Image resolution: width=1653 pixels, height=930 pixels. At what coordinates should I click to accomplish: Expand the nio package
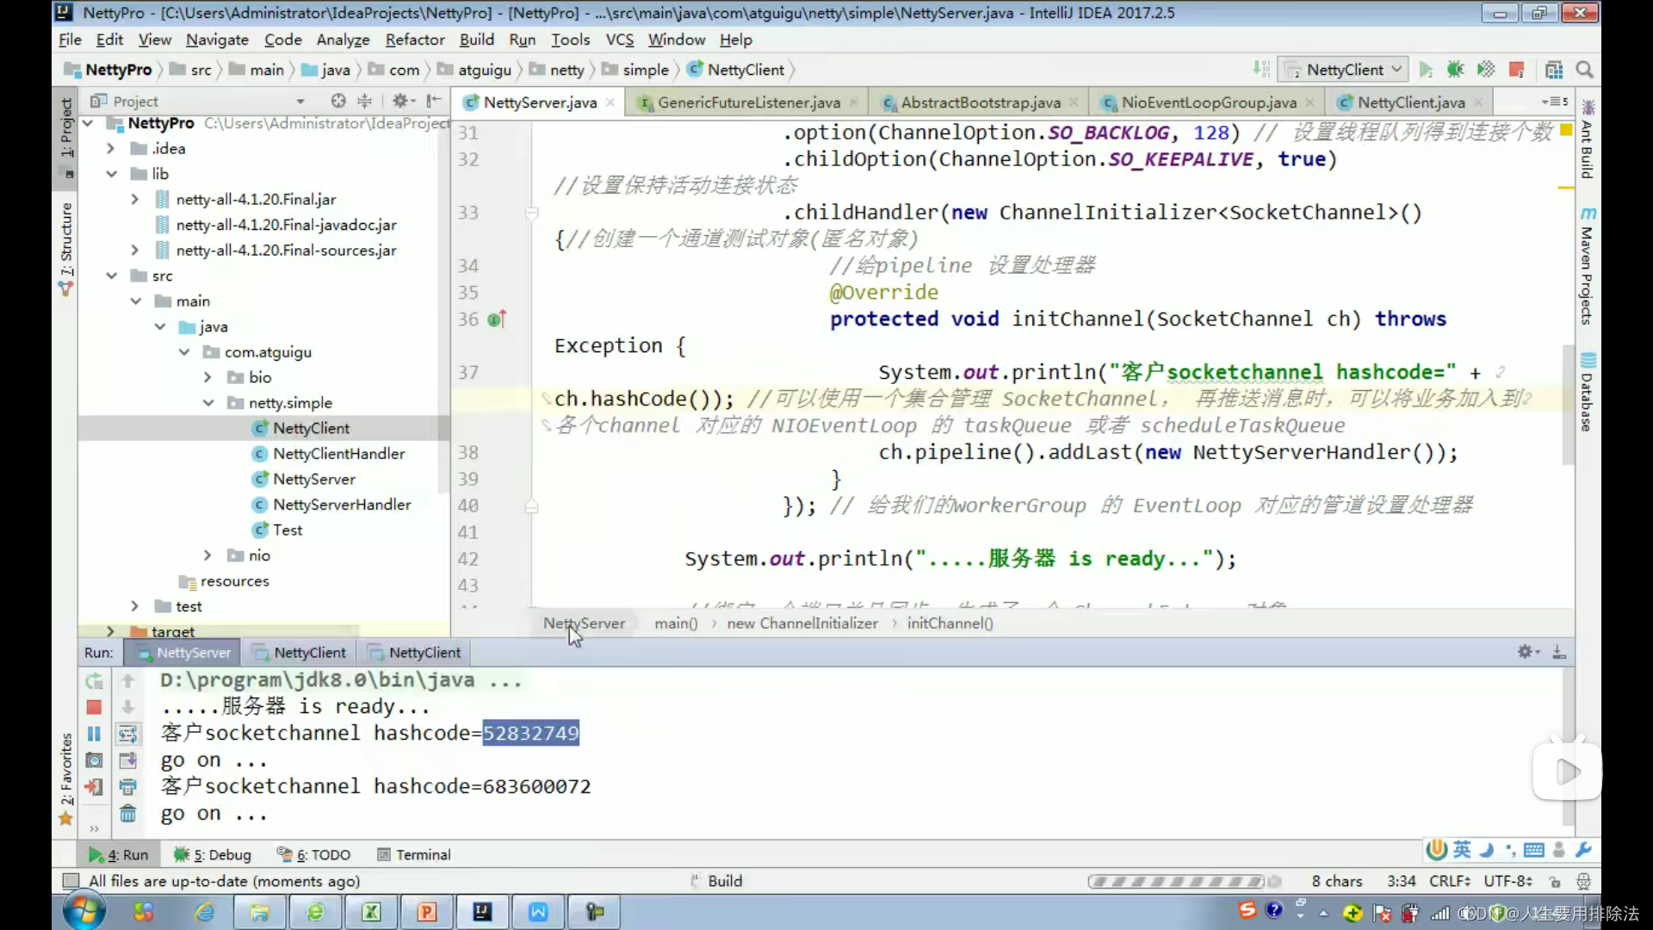click(x=207, y=555)
